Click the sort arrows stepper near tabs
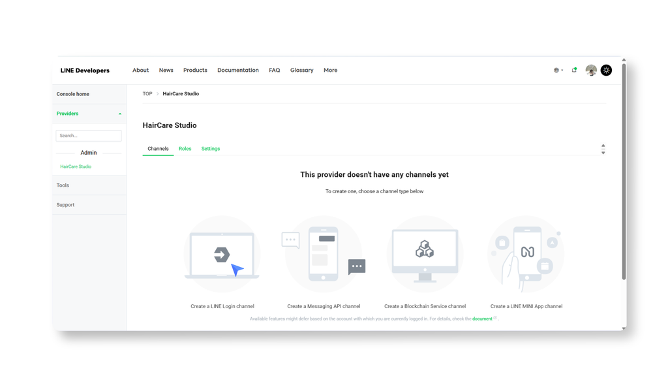Screen dimensions: 668x376 click(603, 149)
